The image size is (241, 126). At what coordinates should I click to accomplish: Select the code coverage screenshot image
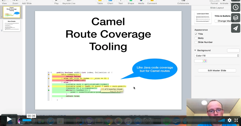tap(87, 86)
